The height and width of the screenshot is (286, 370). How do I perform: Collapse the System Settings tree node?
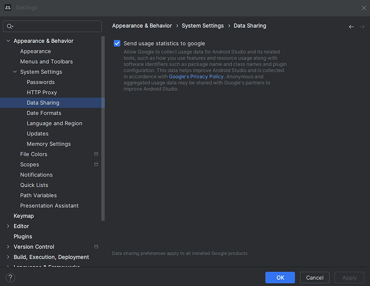pyautogui.click(x=15, y=72)
